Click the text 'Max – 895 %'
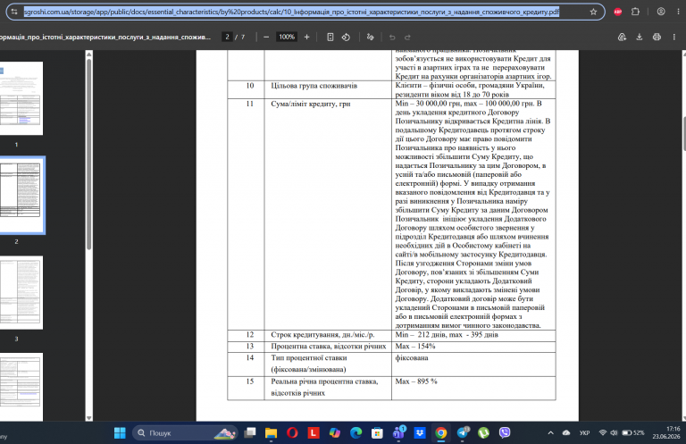This screenshot has width=686, height=444. click(416, 381)
